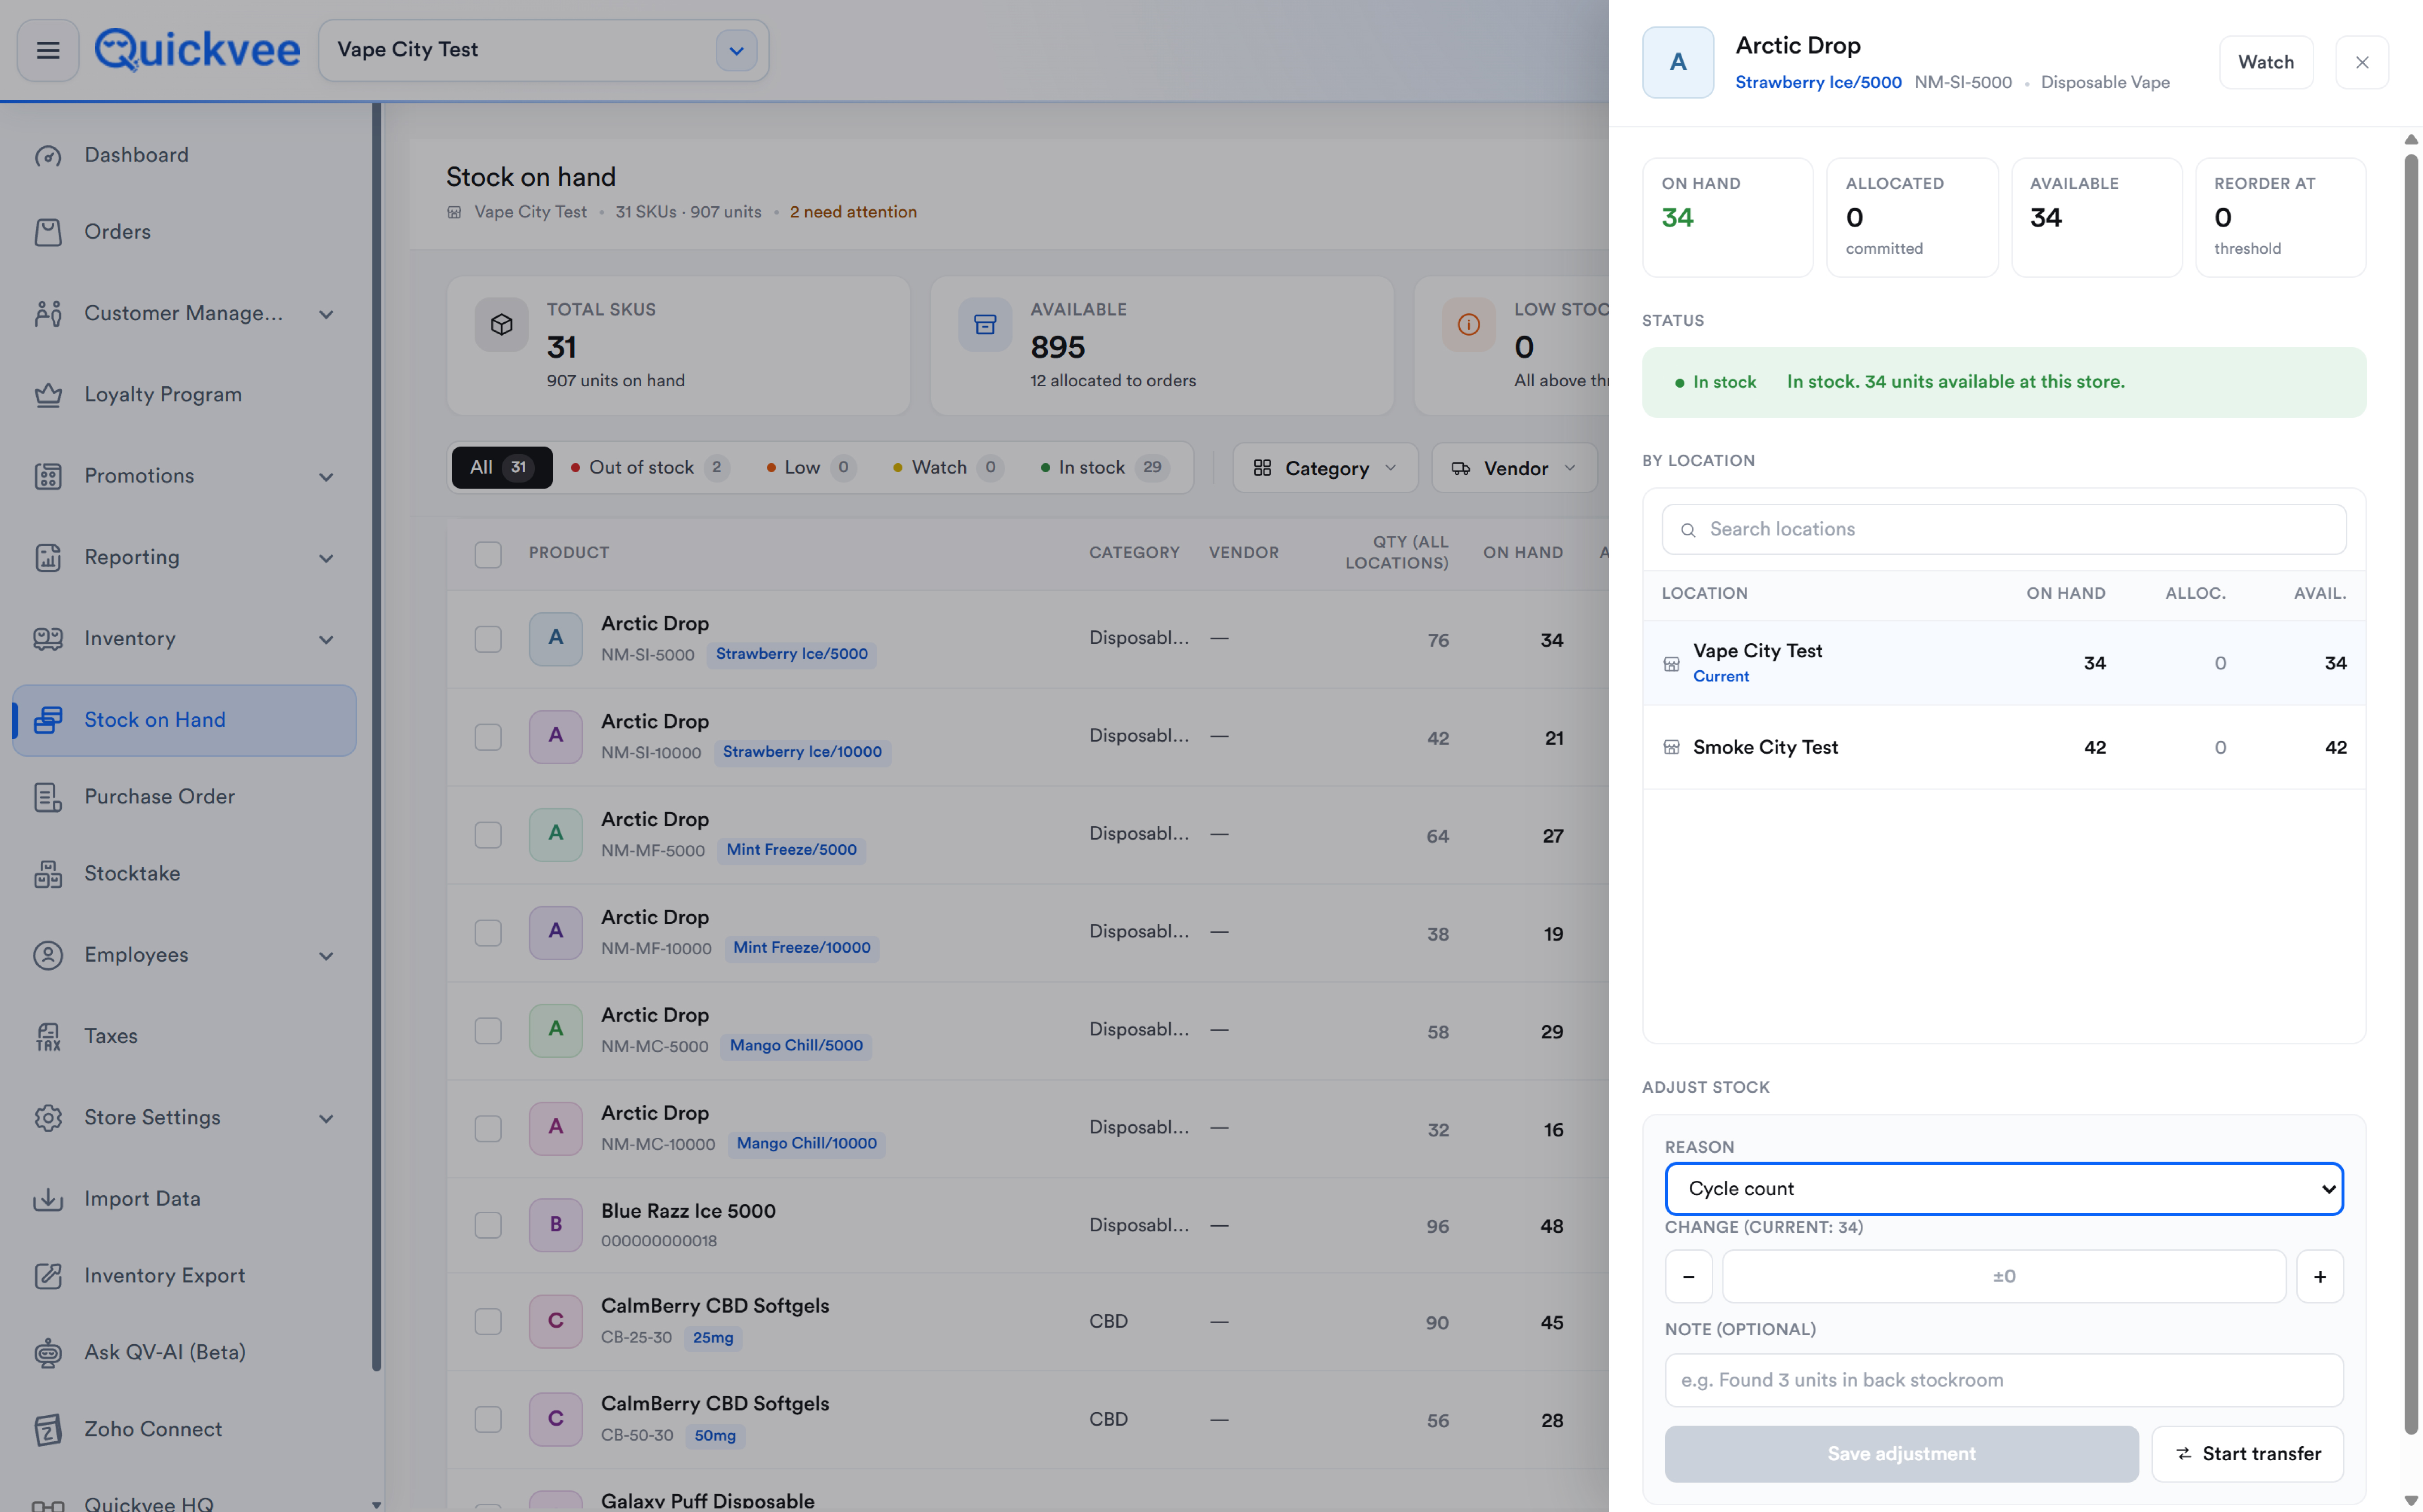Open Stock on Hand sidebar item
The width and height of the screenshot is (2423, 1512).
click(184, 720)
